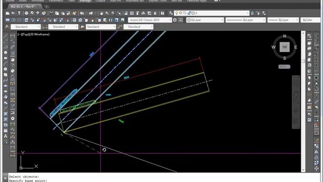Click the Zoom Realtime icon

tap(107, 13)
